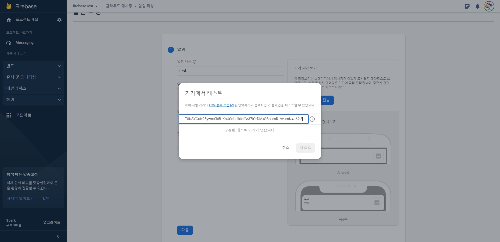Click the Firebase logo icon

[9, 6]
